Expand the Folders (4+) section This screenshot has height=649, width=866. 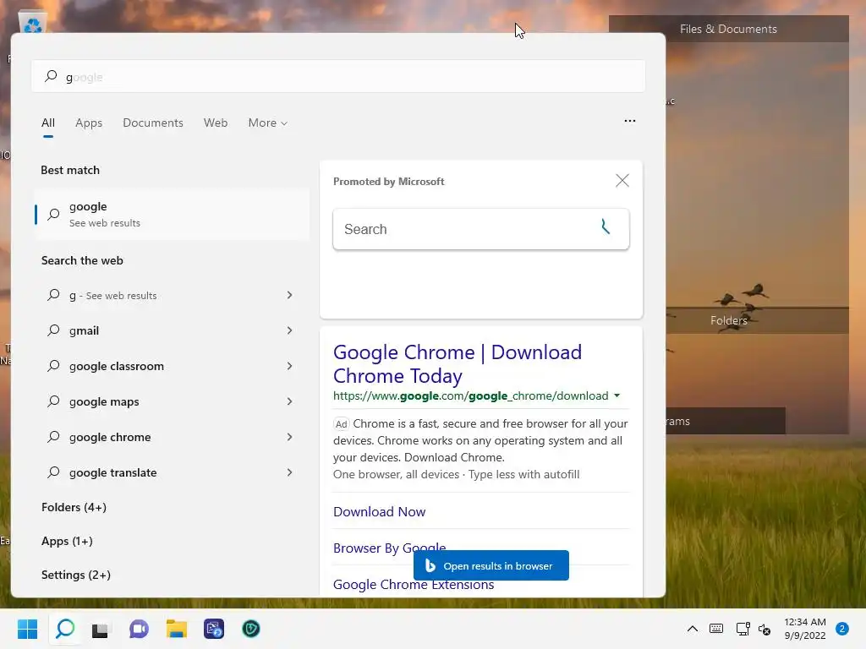click(x=74, y=507)
